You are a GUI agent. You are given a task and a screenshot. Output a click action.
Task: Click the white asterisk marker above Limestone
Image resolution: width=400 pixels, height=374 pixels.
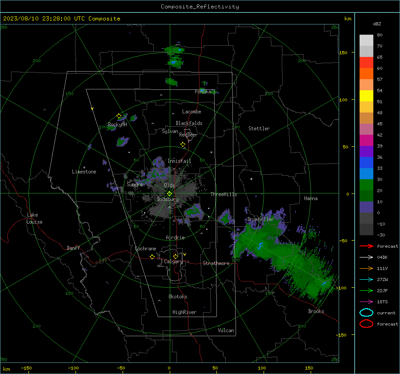coord(84,168)
